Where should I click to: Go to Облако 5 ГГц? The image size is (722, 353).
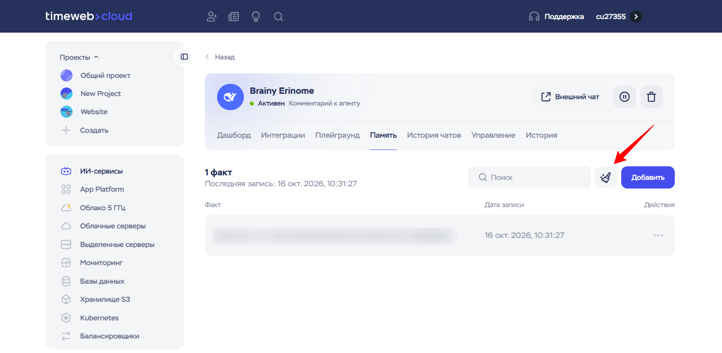pyautogui.click(x=103, y=208)
